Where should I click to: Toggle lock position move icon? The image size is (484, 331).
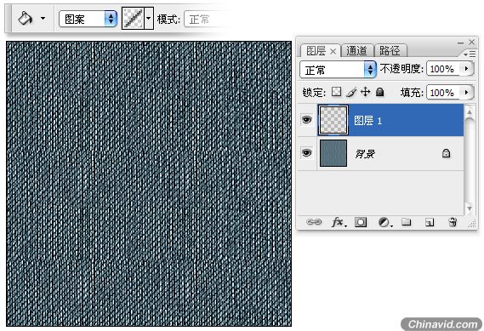366,92
